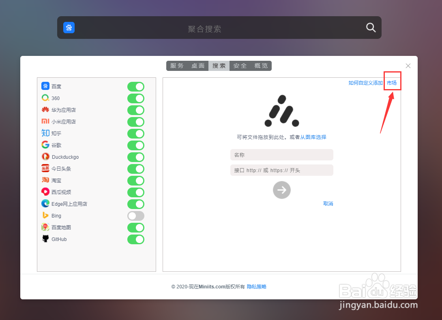Click the Bing icon
Image resolution: width=442 pixels, height=320 pixels.
click(x=45, y=215)
